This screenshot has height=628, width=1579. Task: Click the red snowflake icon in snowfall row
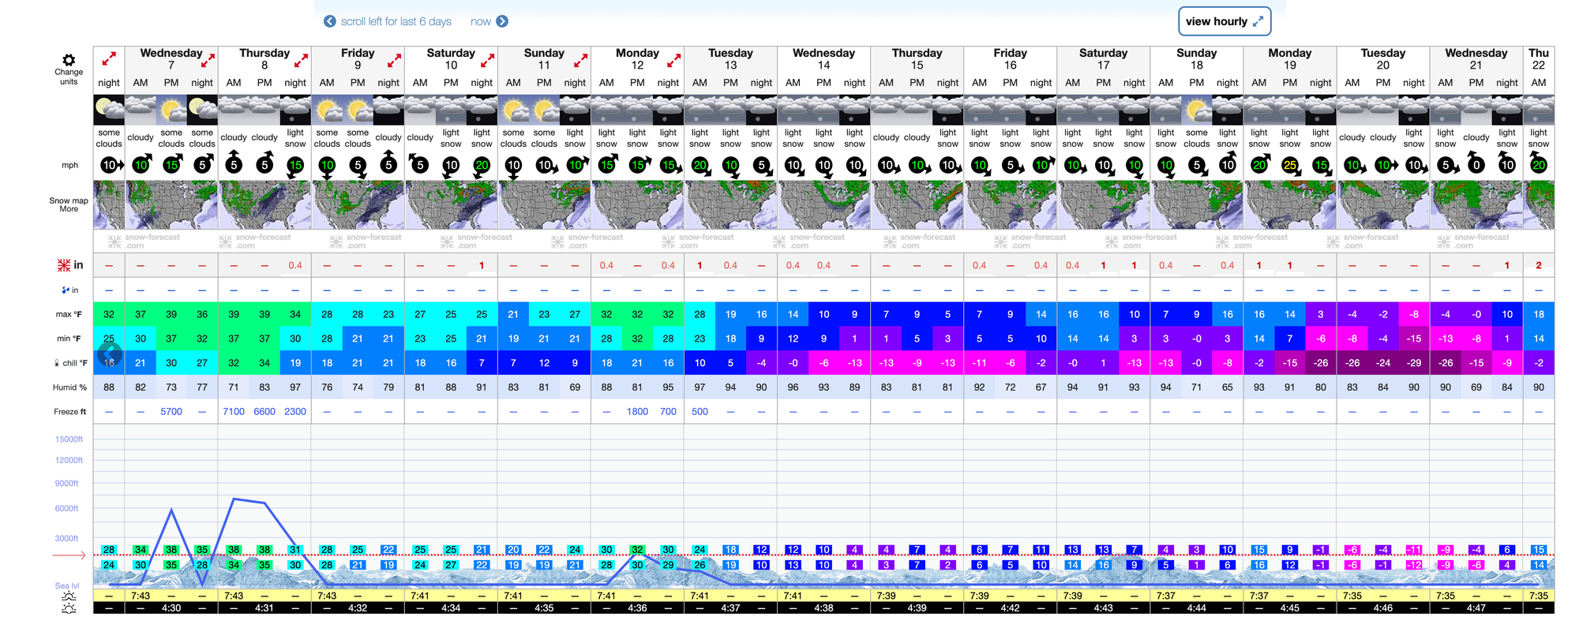(64, 265)
